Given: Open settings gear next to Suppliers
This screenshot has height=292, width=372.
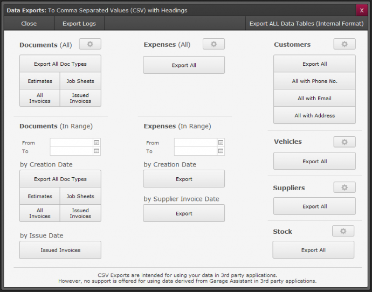Looking at the screenshot, I should [x=345, y=187].
